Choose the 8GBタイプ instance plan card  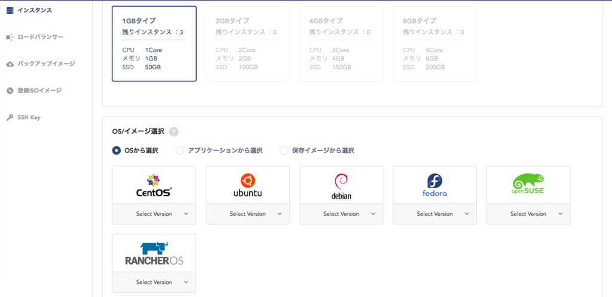(x=434, y=44)
